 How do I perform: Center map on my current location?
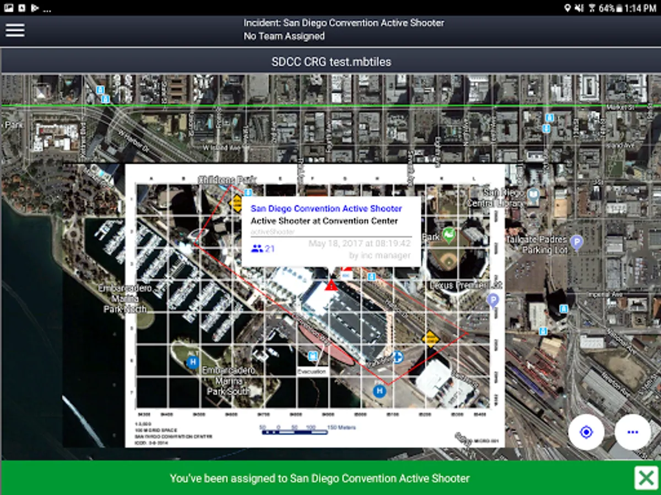pyautogui.click(x=586, y=432)
